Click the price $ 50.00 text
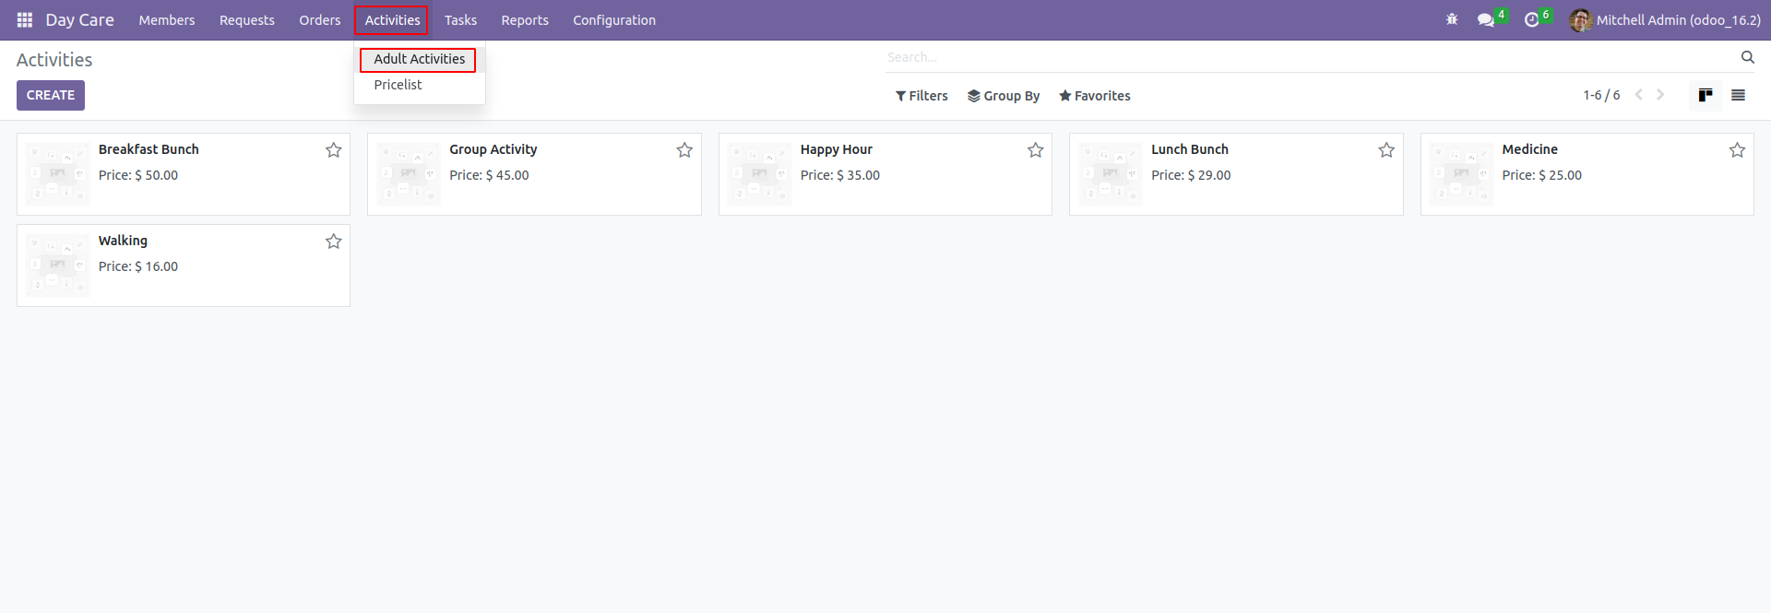Image resolution: width=1771 pixels, height=613 pixels. point(157,175)
